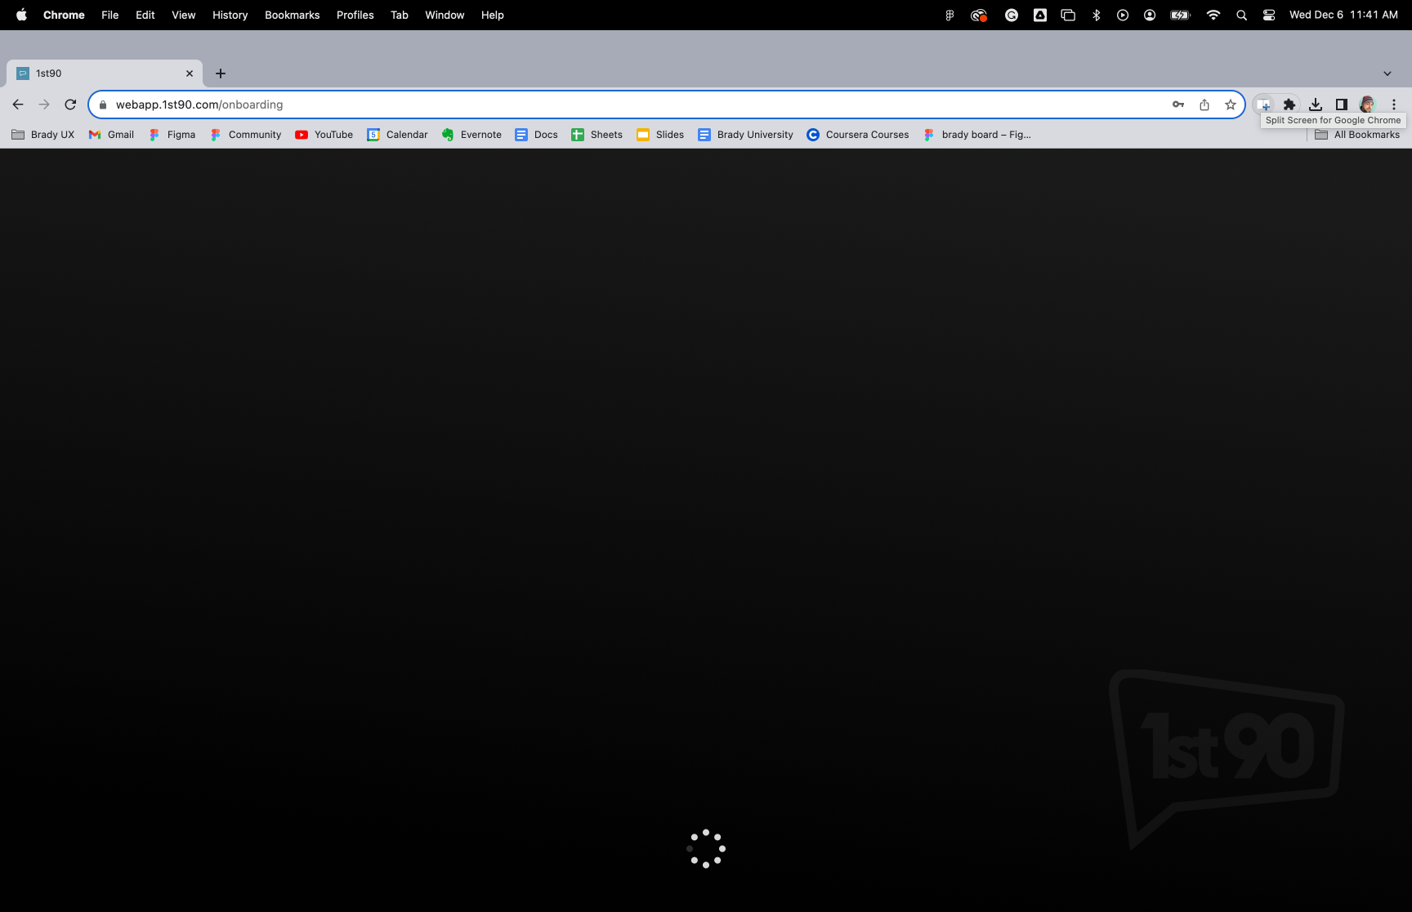
Task: Open the Calendar bookmark
Action: (x=397, y=135)
